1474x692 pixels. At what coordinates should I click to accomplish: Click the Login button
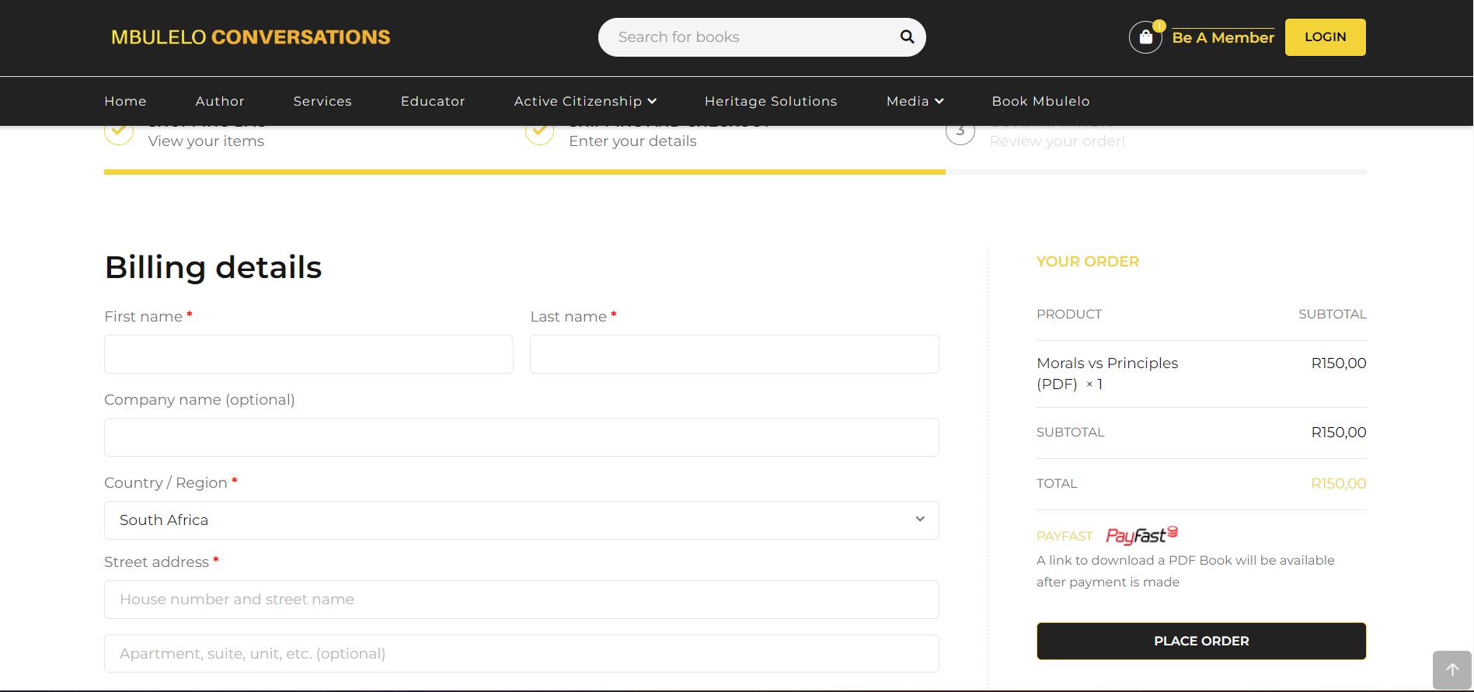tap(1325, 37)
